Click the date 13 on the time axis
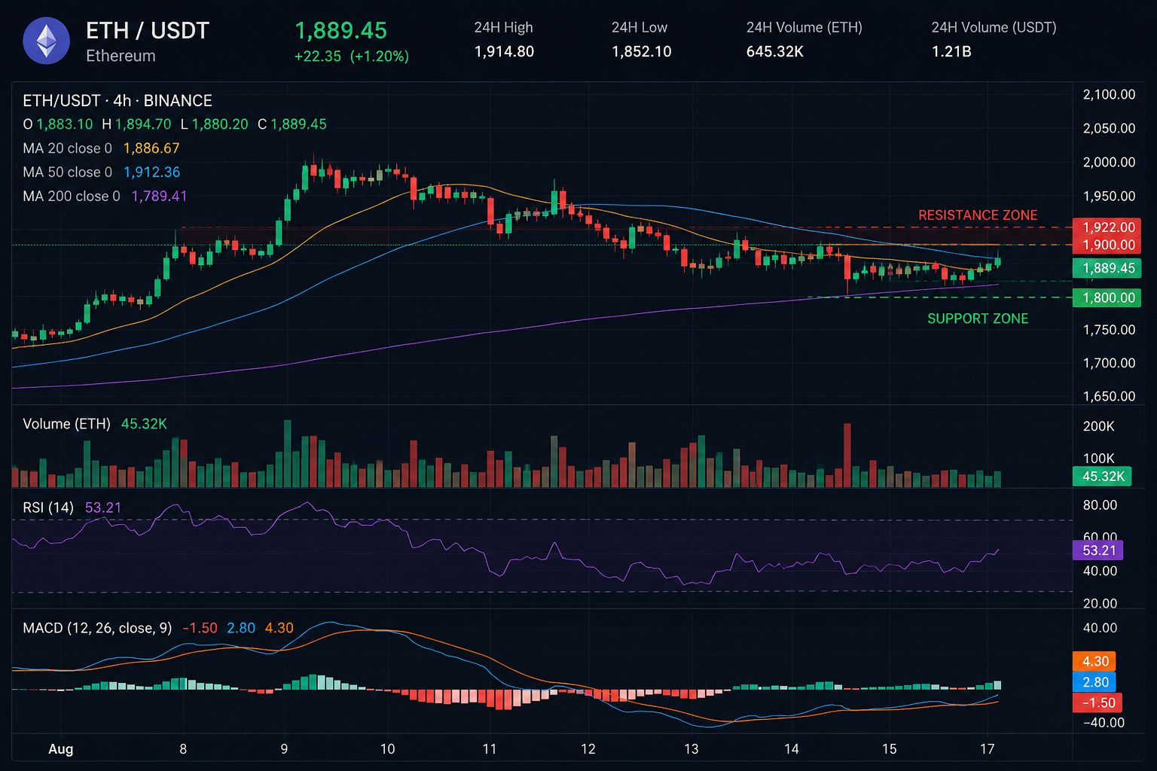 point(691,749)
